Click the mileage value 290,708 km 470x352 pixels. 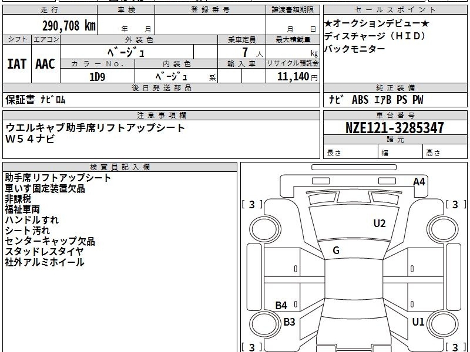[69, 26]
